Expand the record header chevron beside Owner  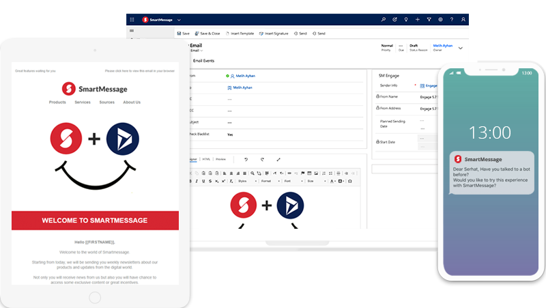[x=460, y=48]
